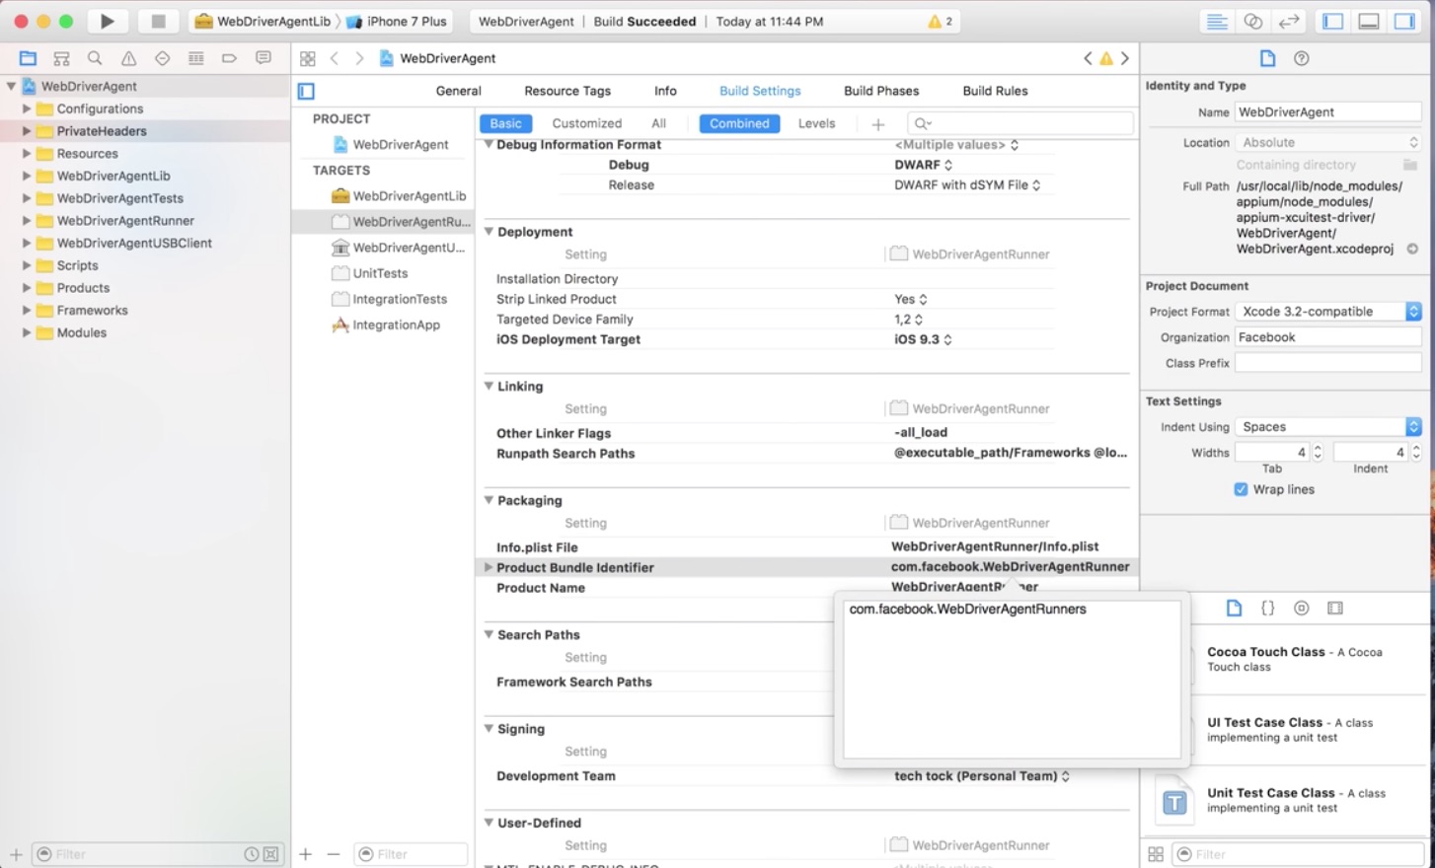Stop the running task

click(x=158, y=21)
